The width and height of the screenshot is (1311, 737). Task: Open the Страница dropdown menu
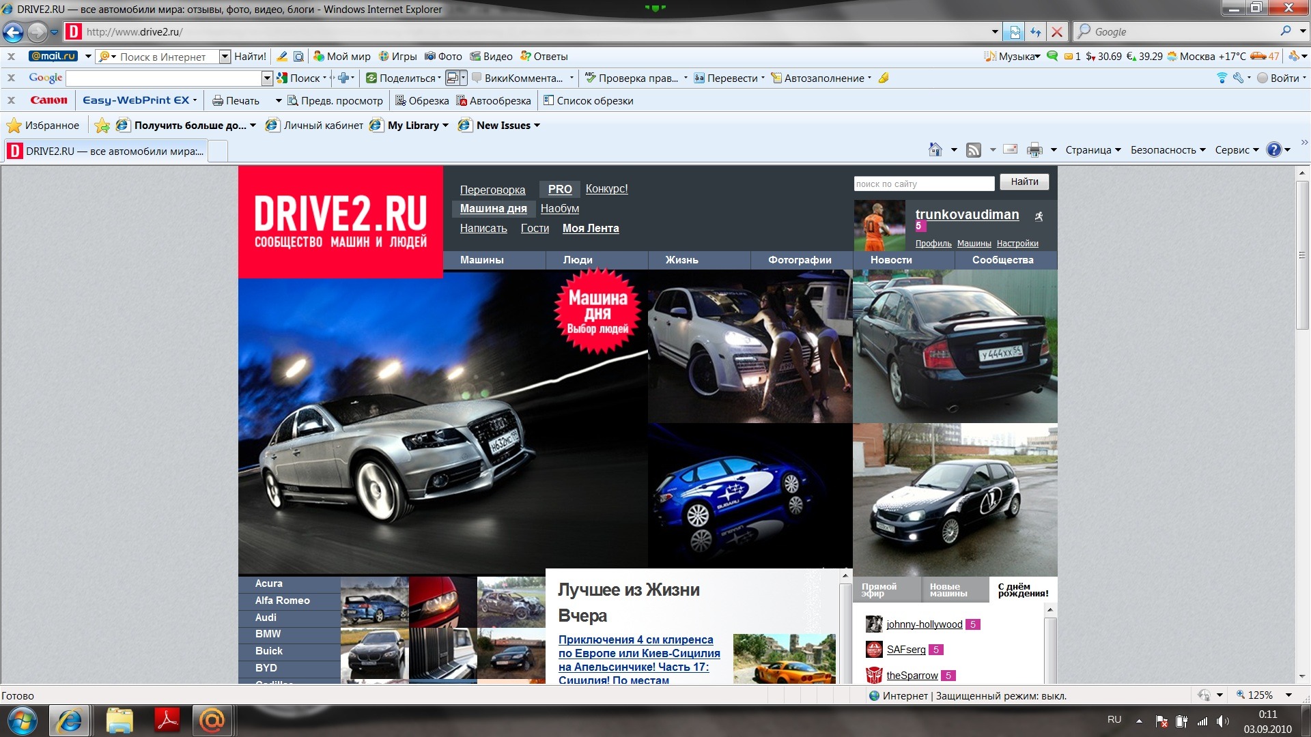pos(1092,150)
